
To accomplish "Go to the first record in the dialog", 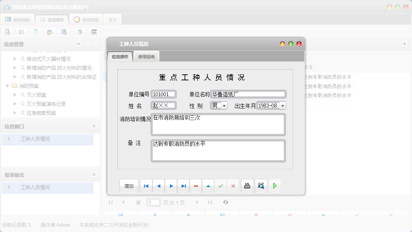I will (x=146, y=185).
